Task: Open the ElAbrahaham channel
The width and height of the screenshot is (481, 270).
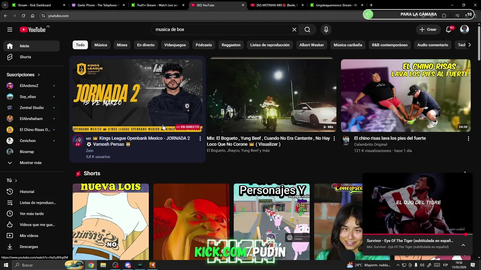Action: point(32,118)
